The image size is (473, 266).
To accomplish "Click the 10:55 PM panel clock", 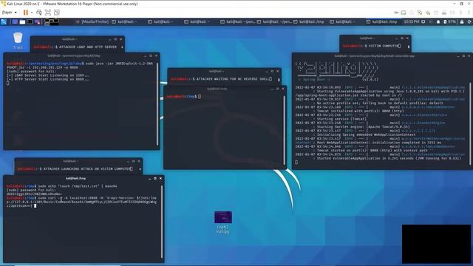I will [412, 21].
